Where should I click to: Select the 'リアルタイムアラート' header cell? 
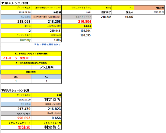click(16, 123)
